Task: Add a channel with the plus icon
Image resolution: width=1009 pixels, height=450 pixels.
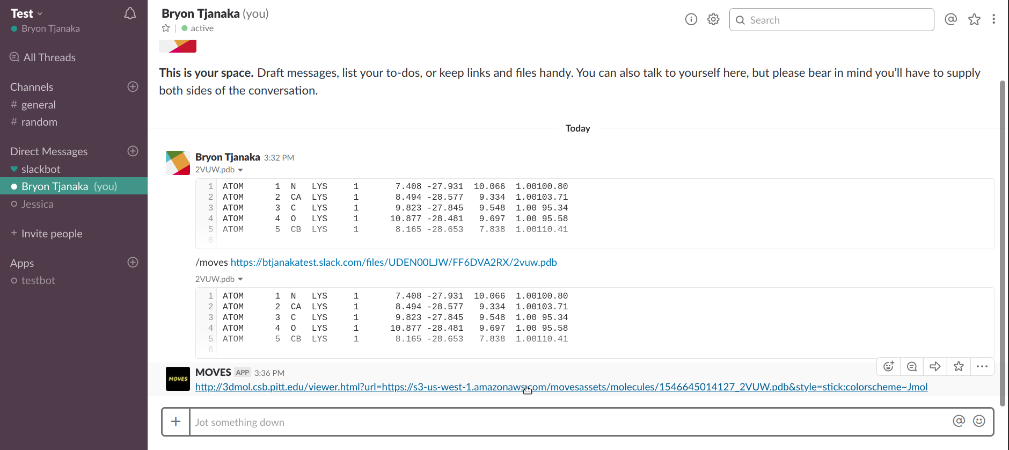Action: click(133, 86)
